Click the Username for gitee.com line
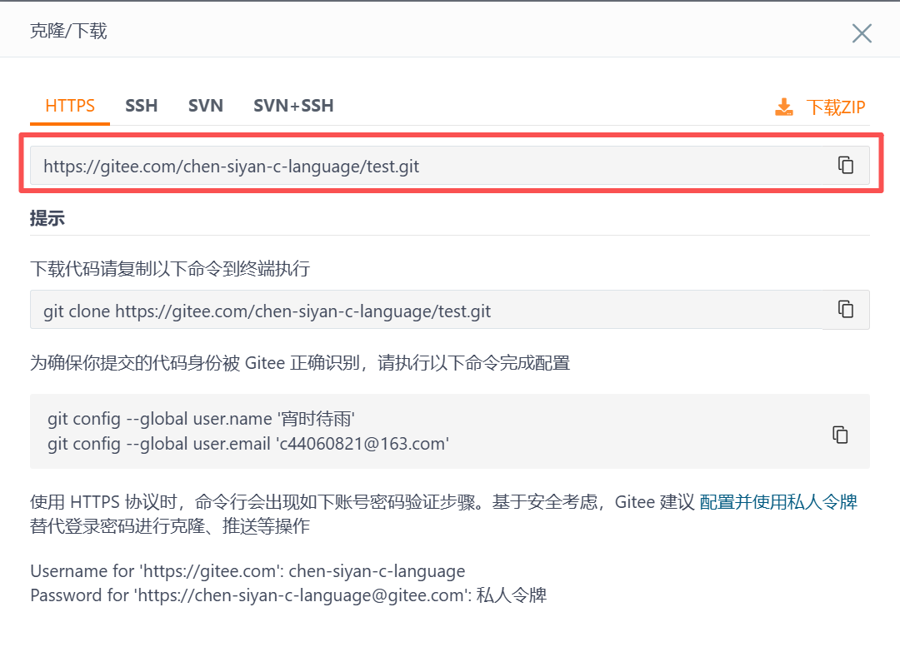 (x=247, y=571)
